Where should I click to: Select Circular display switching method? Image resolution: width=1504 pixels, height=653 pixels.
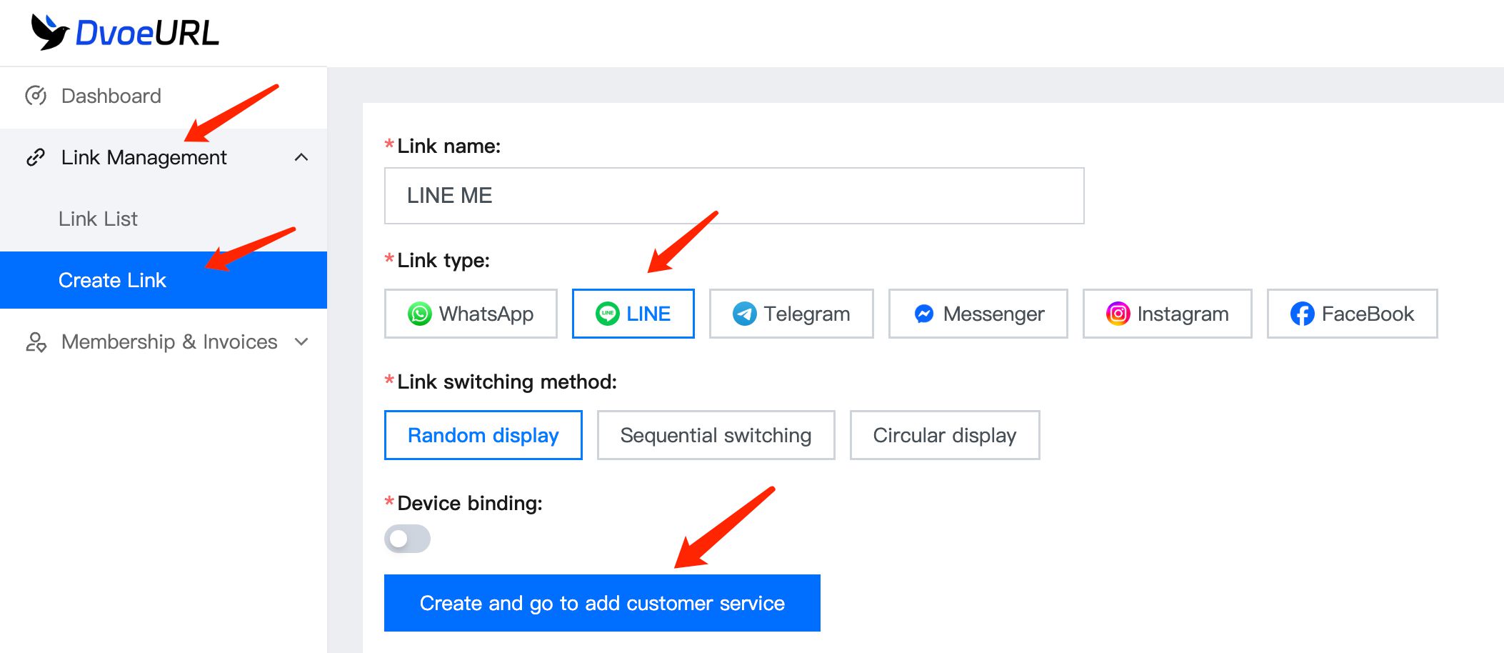[945, 435]
